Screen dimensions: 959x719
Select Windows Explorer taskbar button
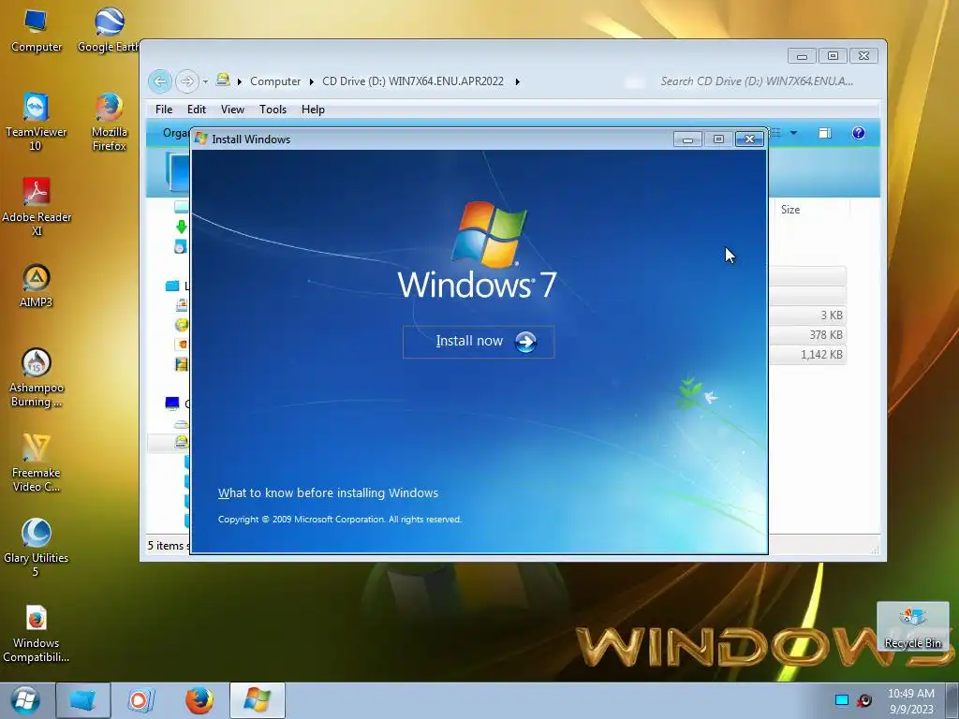[x=83, y=700]
